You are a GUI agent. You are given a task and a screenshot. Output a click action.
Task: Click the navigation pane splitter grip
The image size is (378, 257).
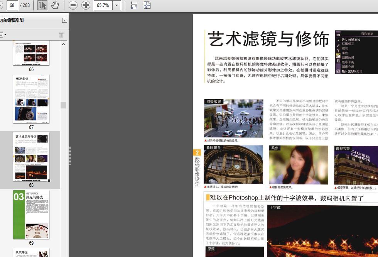click(x=70, y=156)
